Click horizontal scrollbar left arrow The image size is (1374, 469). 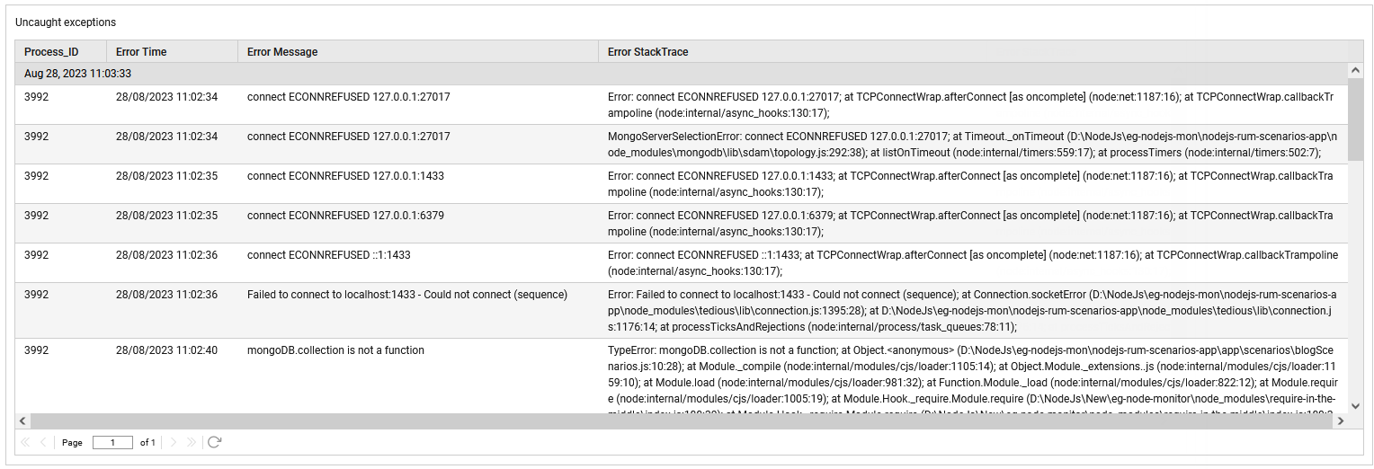pyautogui.click(x=24, y=420)
